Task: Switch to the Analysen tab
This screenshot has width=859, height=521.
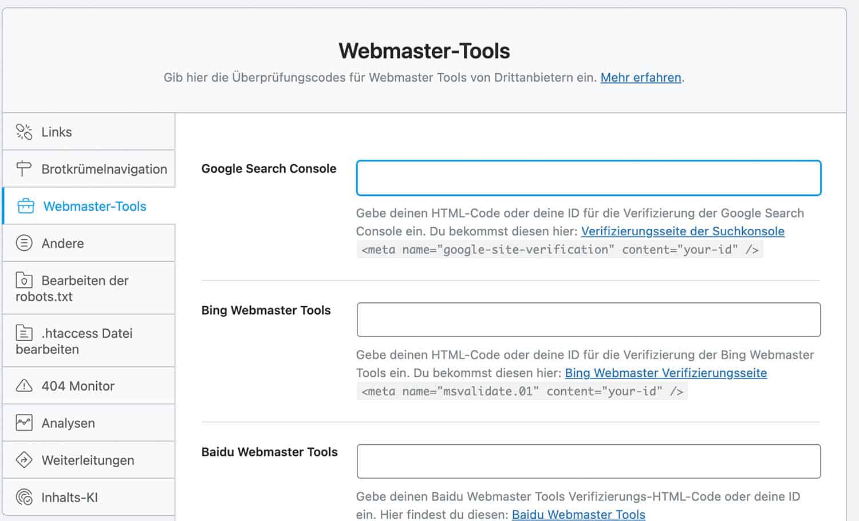Action: click(x=89, y=423)
